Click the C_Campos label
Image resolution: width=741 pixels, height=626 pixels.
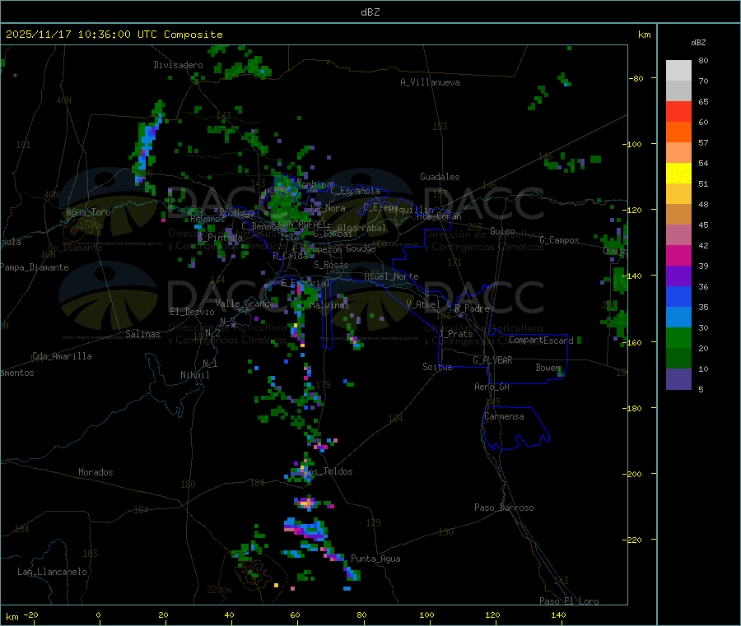click(559, 240)
